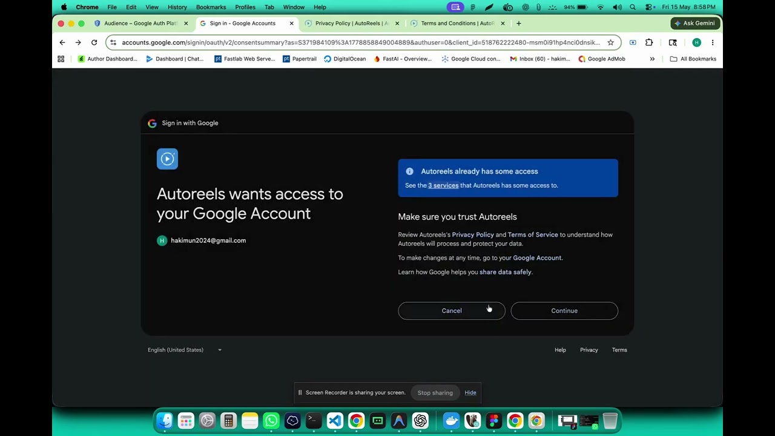Follow the share data safely link
The image size is (775, 436).
click(x=506, y=272)
